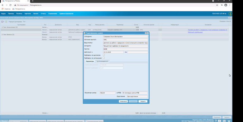Image resolution: width=243 pixels, height=122 pixels.
Task: Switch to the Группа вредности tab
Action: point(102,61)
